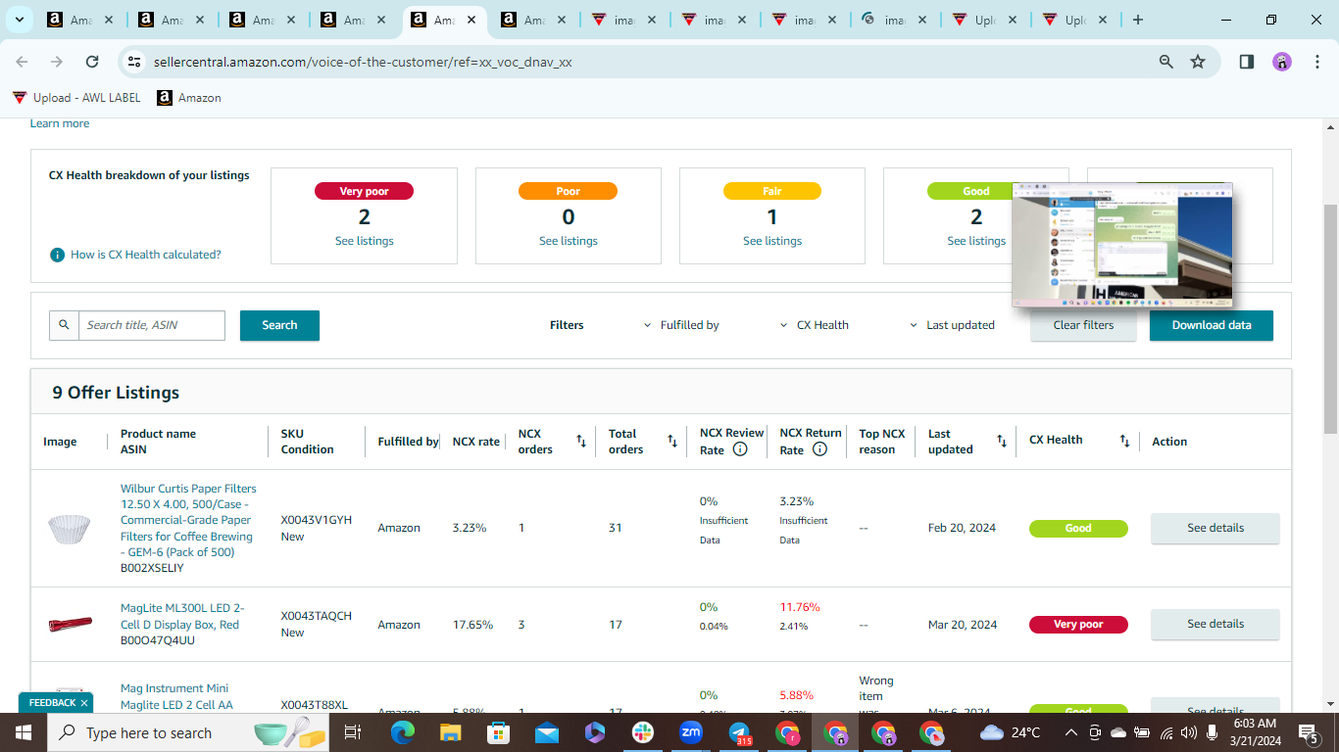View site information in the address bar
1339x752 pixels.
coord(135,62)
